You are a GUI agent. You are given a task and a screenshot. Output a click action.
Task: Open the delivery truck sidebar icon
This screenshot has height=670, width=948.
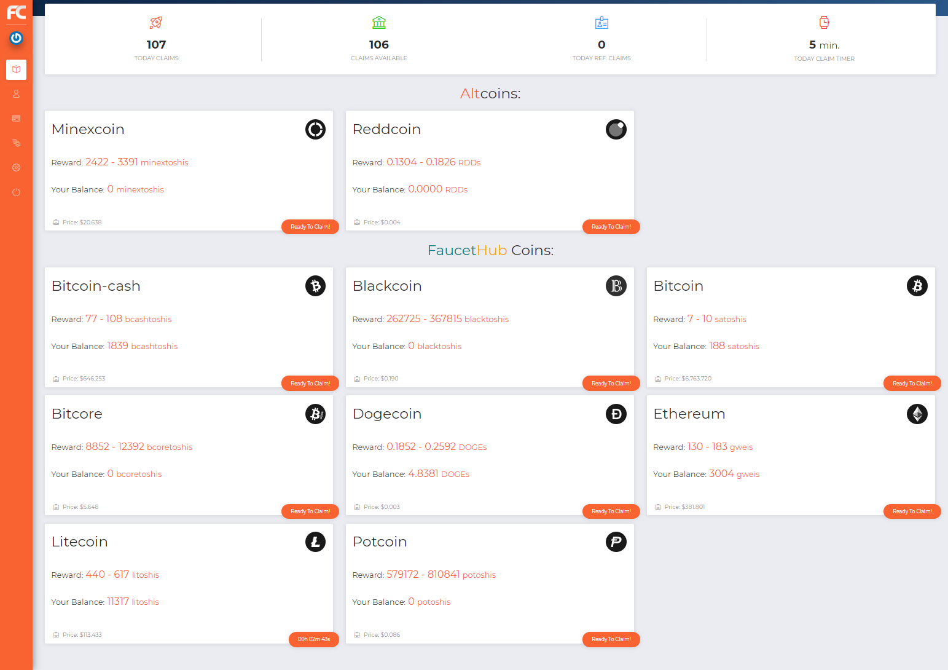(16, 143)
